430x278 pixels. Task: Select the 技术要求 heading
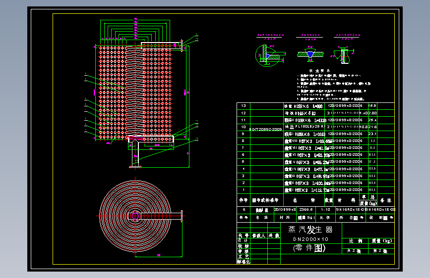click(319, 71)
